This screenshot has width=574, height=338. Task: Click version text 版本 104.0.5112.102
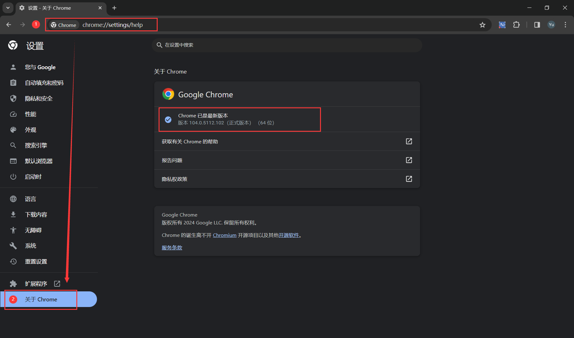point(201,123)
